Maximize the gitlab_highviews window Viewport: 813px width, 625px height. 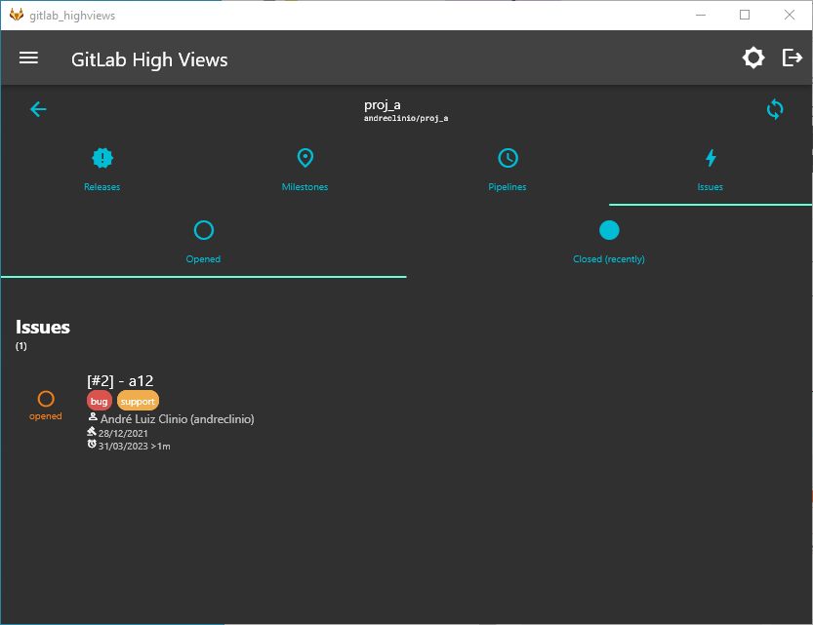(745, 15)
